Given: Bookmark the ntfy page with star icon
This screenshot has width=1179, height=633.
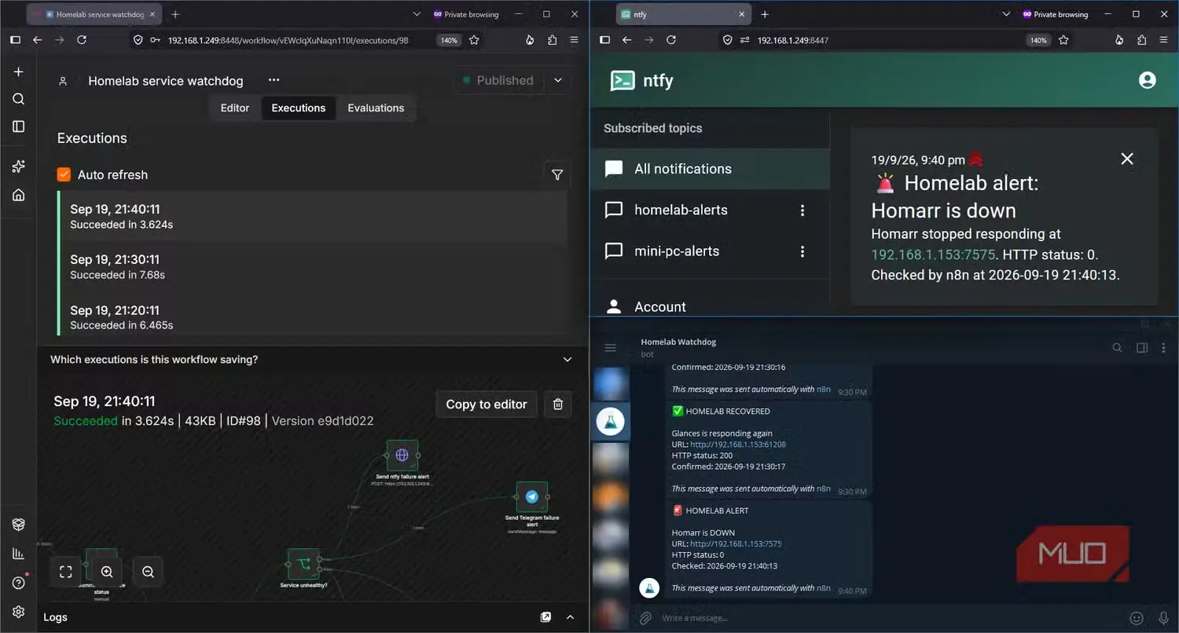Looking at the screenshot, I should 1063,40.
